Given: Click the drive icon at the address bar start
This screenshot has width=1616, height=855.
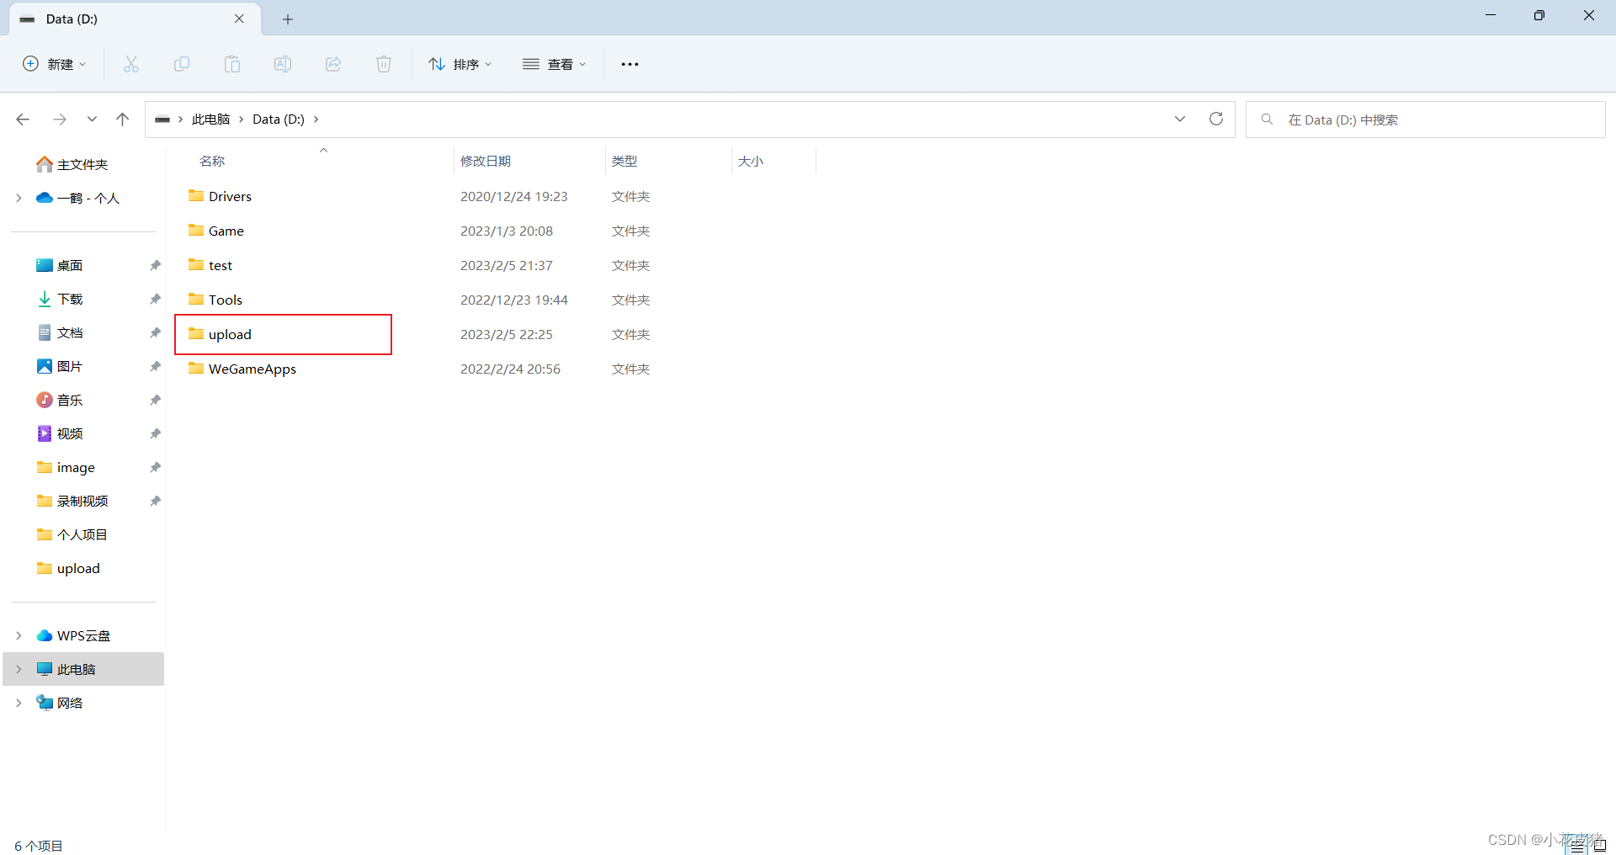Looking at the screenshot, I should click(162, 119).
